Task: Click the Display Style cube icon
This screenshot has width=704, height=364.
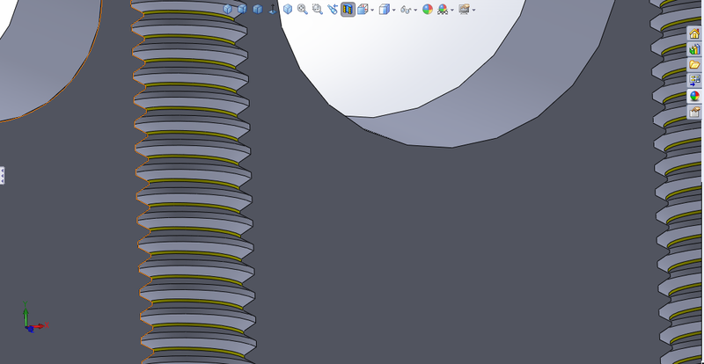Action: click(385, 9)
